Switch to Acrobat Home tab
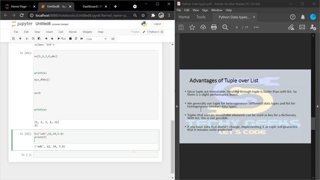This screenshot has height=180, width=320. [x=184, y=17]
